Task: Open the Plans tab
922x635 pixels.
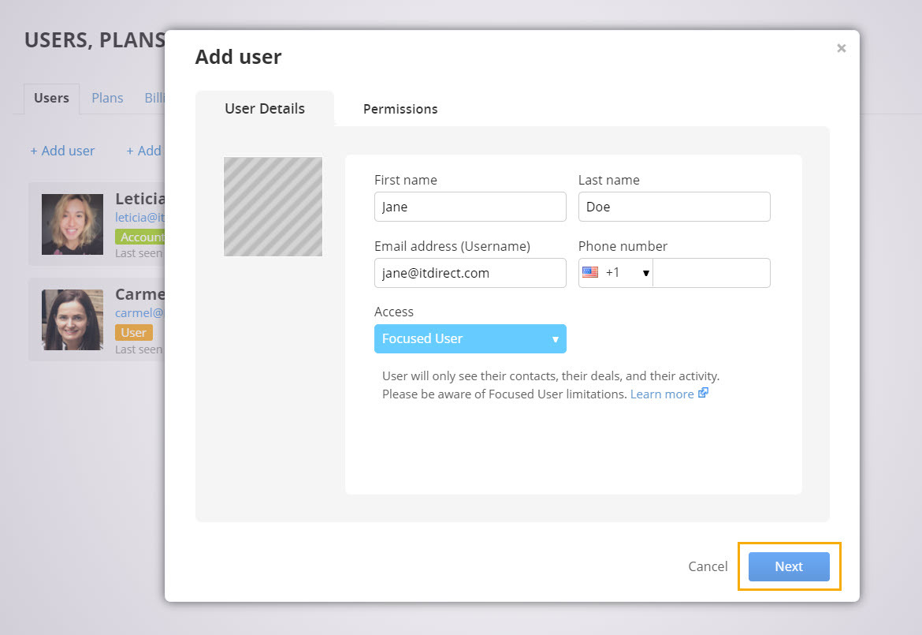Action: 107,98
